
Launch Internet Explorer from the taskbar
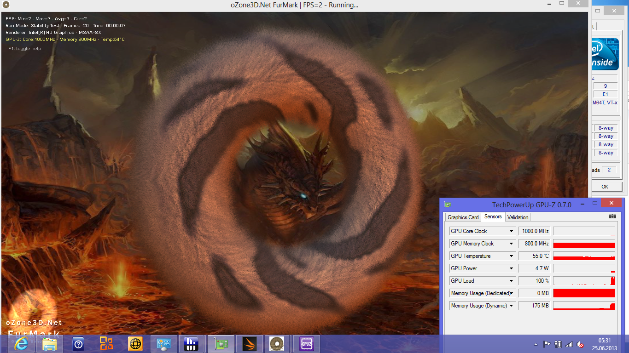tap(21, 343)
